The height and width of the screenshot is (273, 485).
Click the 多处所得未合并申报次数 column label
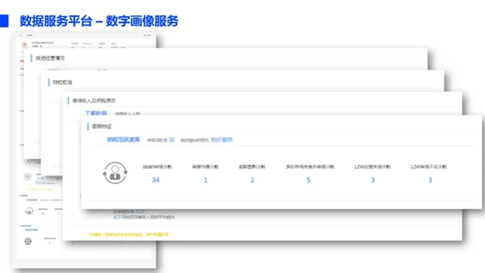tap(310, 167)
